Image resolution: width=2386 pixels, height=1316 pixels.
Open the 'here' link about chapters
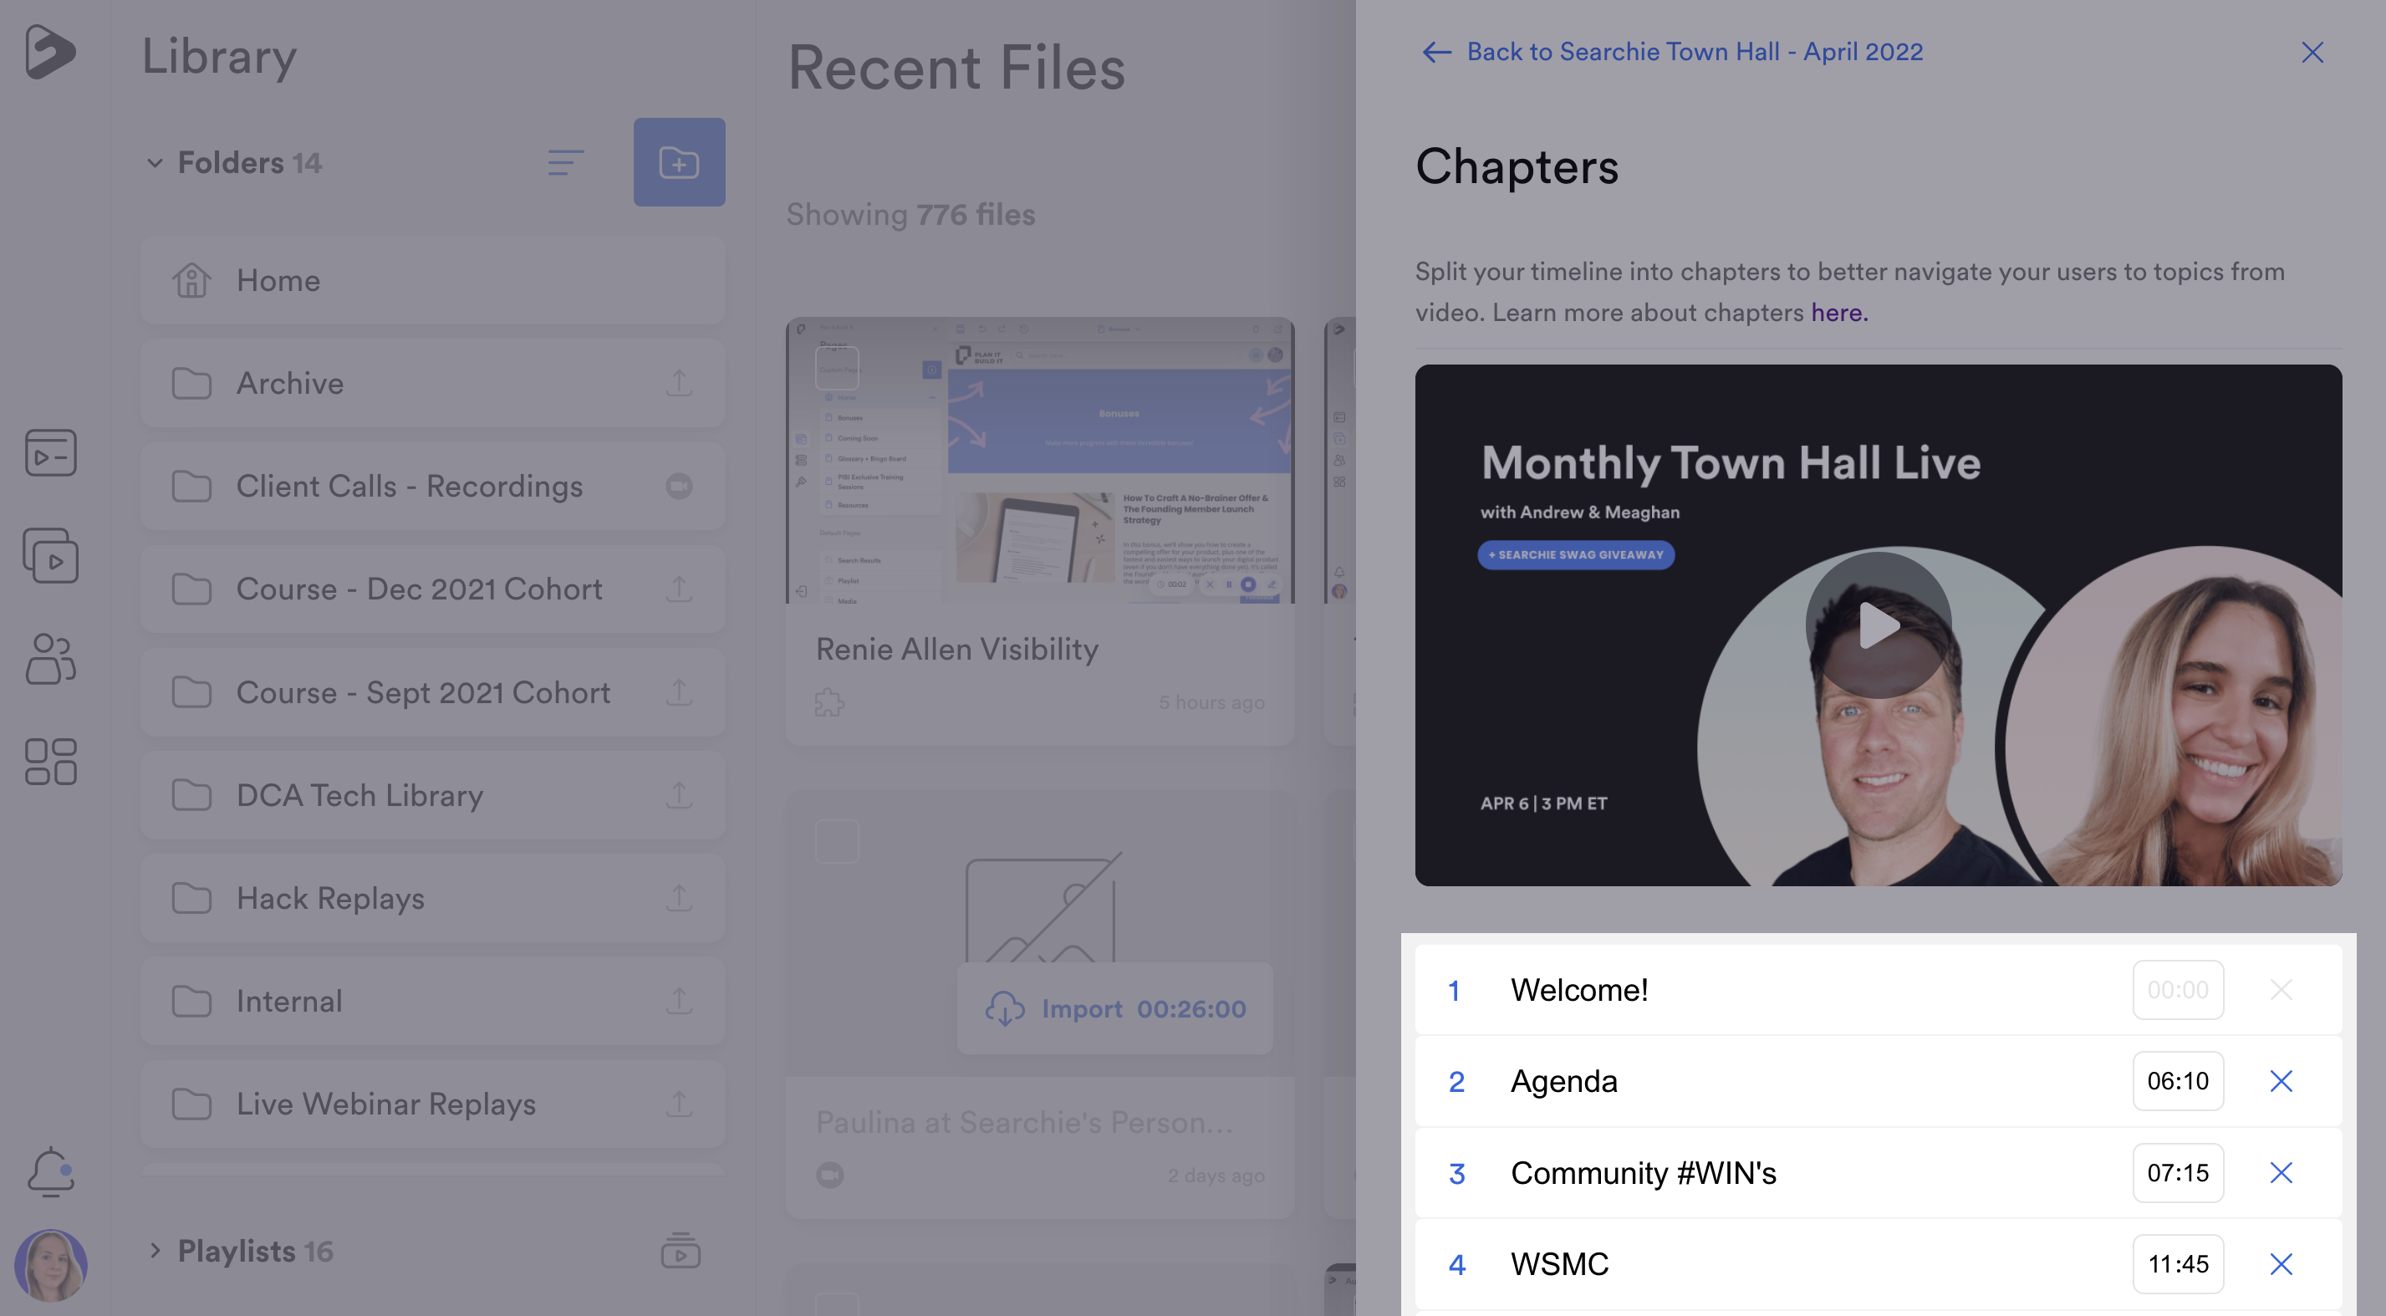pyautogui.click(x=1838, y=313)
